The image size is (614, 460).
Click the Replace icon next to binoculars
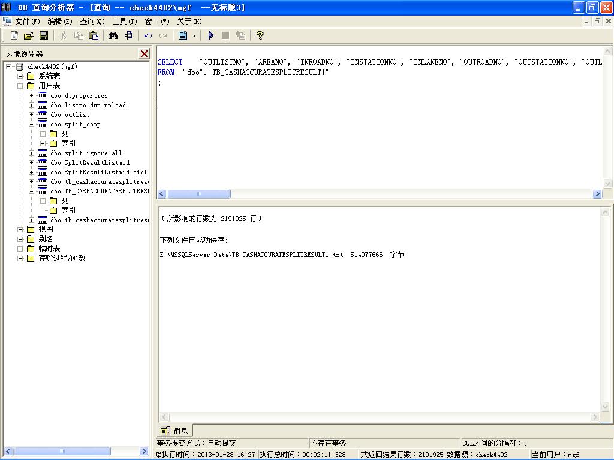click(128, 35)
